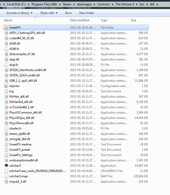Screen dimensions: 170x195
Task: Go to Local Disk (C:) breadcrumb
Action: pos(16,4)
